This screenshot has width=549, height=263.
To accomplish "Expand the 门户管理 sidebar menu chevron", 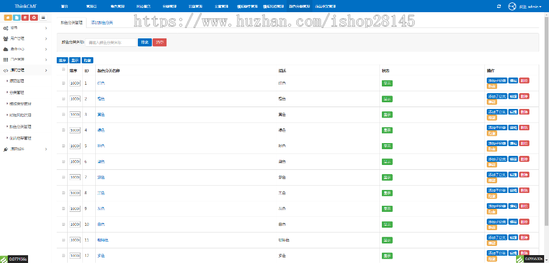I will [46, 60].
